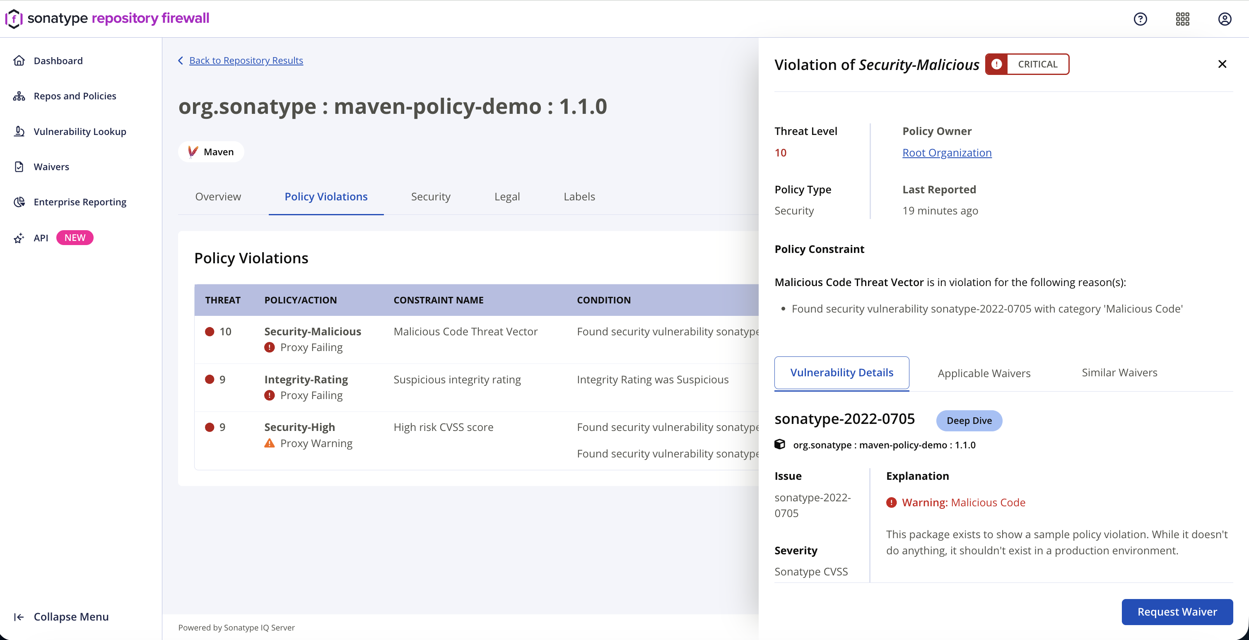1249x640 pixels.
Task: Switch to Similar Waivers tab
Action: [x=1119, y=373]
